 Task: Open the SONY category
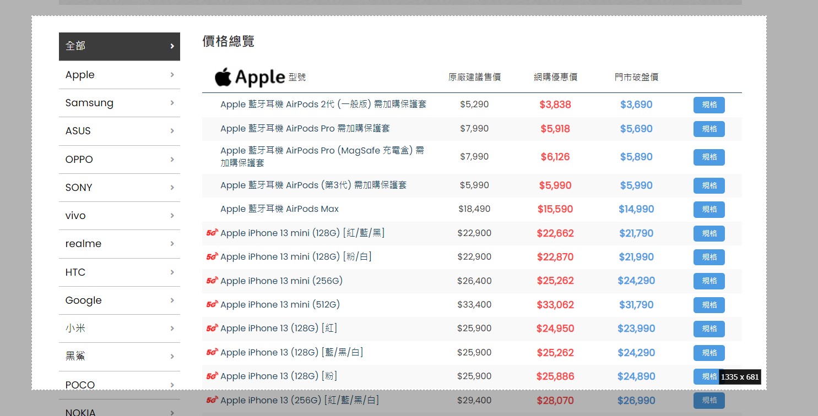pyautogui.click(x=120, y=188)
